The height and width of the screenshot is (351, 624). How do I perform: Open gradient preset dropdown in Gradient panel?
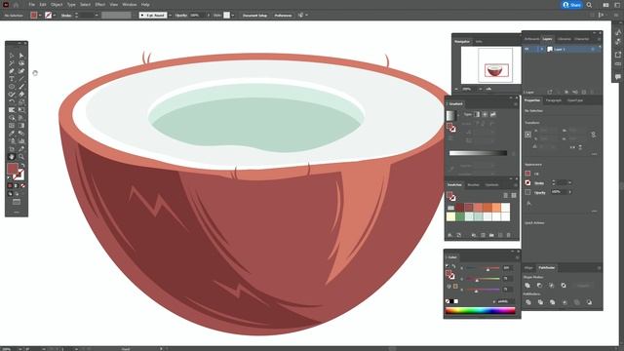(457, 115)
